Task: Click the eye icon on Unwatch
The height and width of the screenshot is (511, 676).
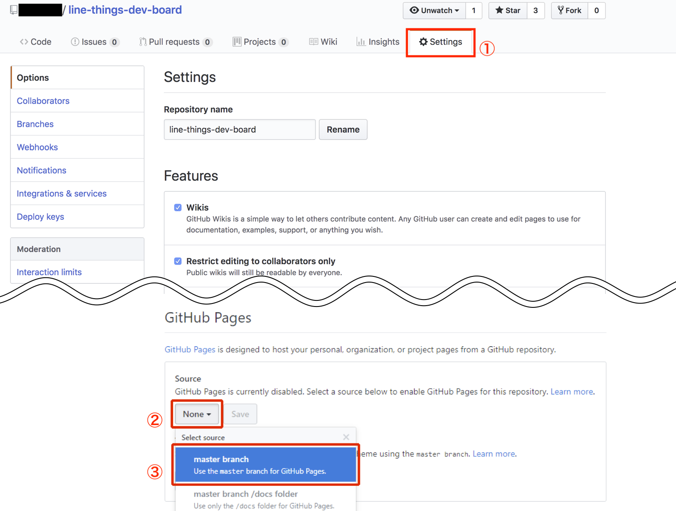Action: click(414, 10)
